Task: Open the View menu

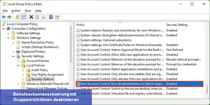Action: (28, 11)
